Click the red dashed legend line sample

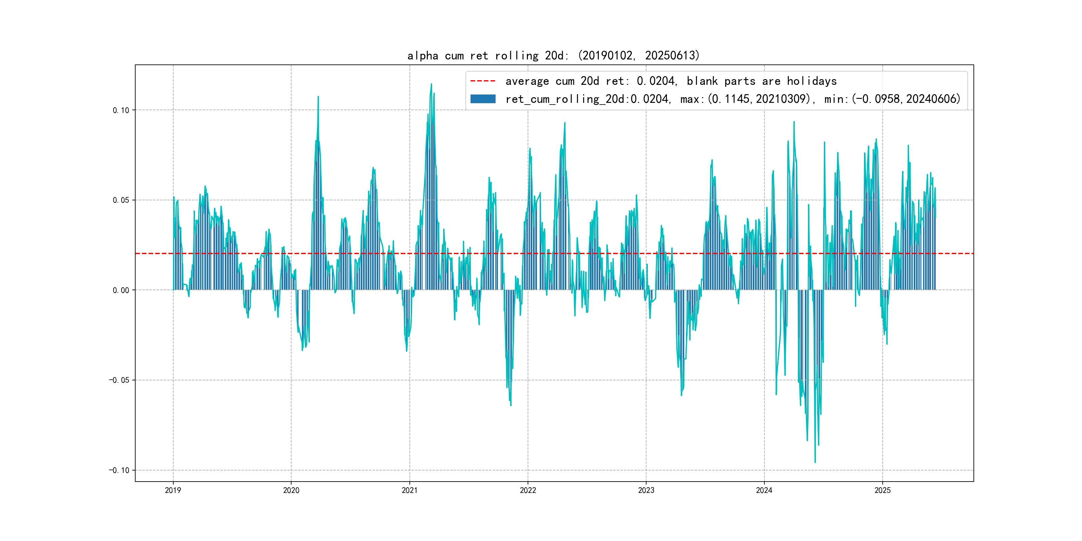[483, 80]
